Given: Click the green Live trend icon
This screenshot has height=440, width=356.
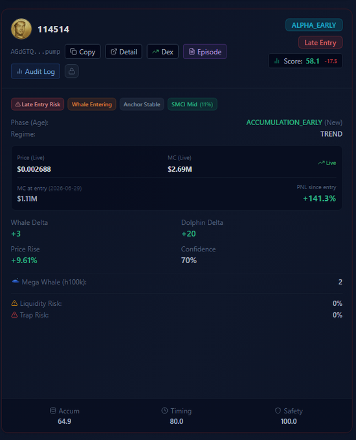Looking at the screenshot, I should (x=321, y=163).
